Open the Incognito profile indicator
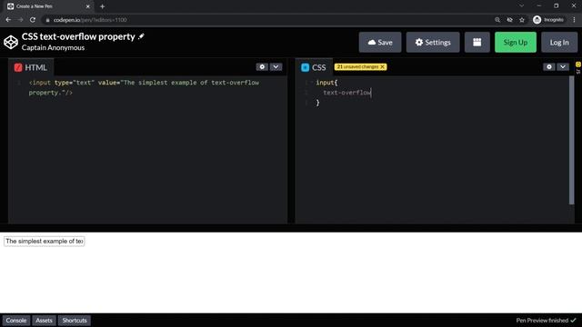582x327 pixels. (548, 20)
